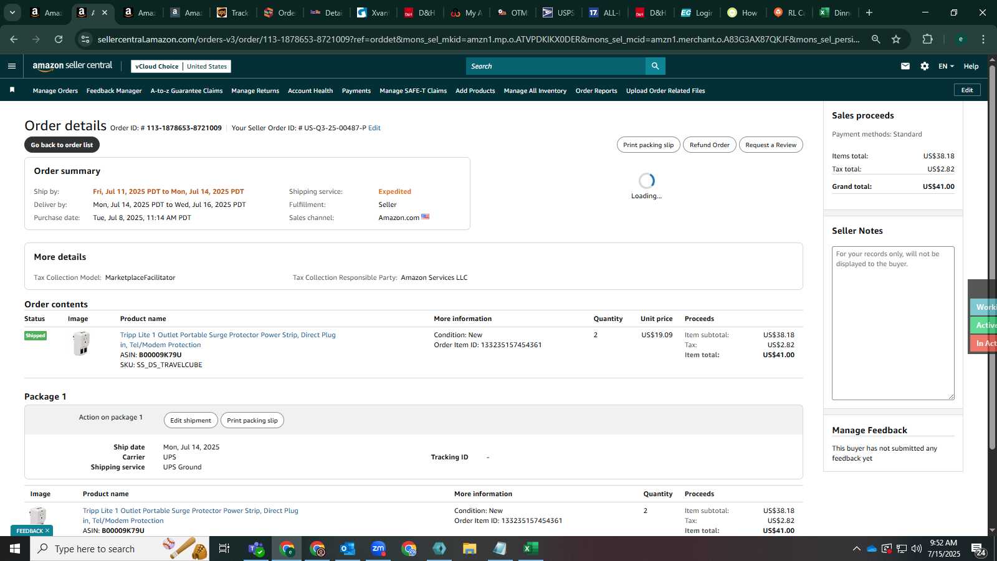The image size is (997, 561).
Task: Open Manage SAFE-T Claims
Action: coord(413,90)
